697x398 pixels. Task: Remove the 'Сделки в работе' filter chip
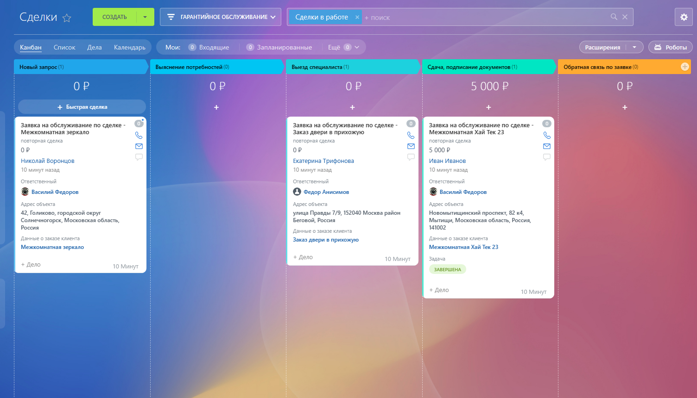(x=357, y=17)
